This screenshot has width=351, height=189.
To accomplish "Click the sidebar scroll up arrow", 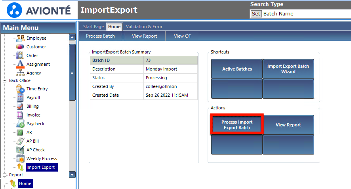I will point(72,37).
